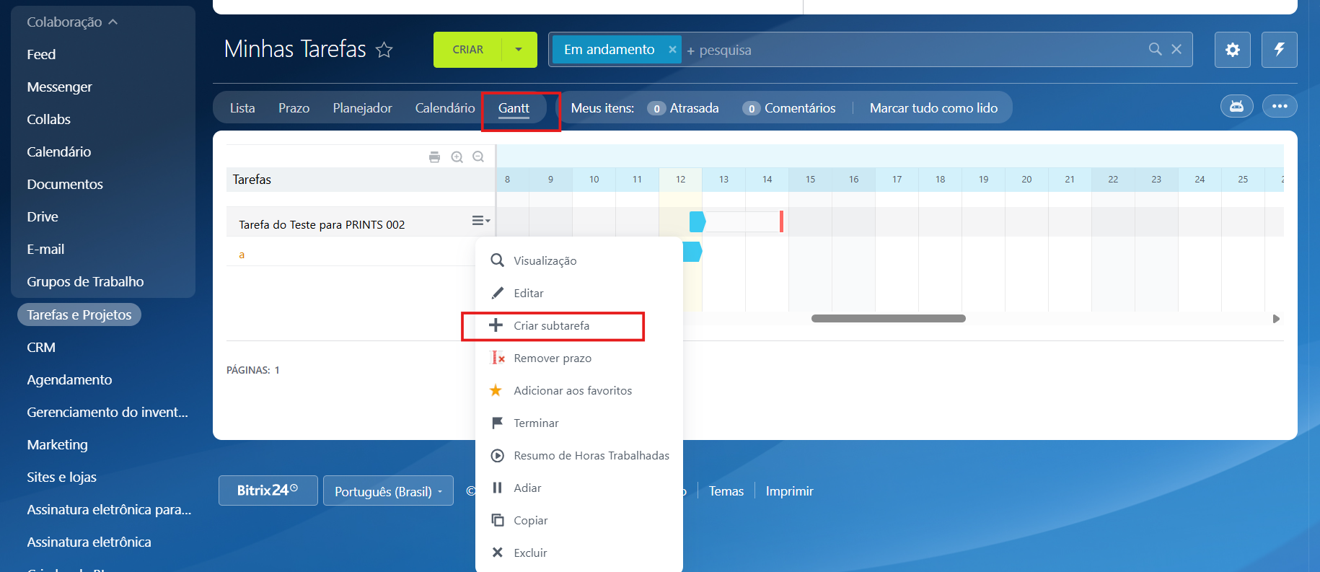Click Marcar tudo como lido
Screen dimensions: 1320x572
click(x=933, y=108)
